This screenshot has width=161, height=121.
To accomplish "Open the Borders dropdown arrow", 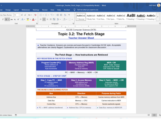I will pos(72,19).
